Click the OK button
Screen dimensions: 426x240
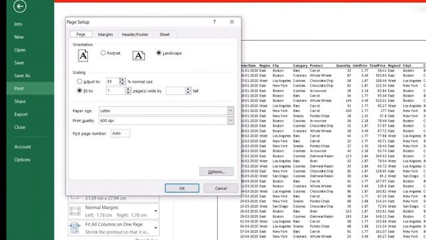click(182, 188)
